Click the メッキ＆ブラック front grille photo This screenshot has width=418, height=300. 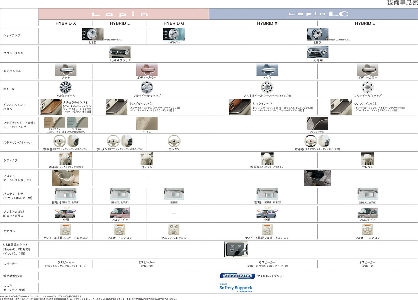point(120,52)
